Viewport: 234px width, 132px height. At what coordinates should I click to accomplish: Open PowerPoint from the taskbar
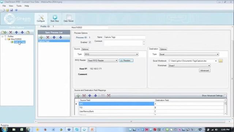(x=92, y=129)
